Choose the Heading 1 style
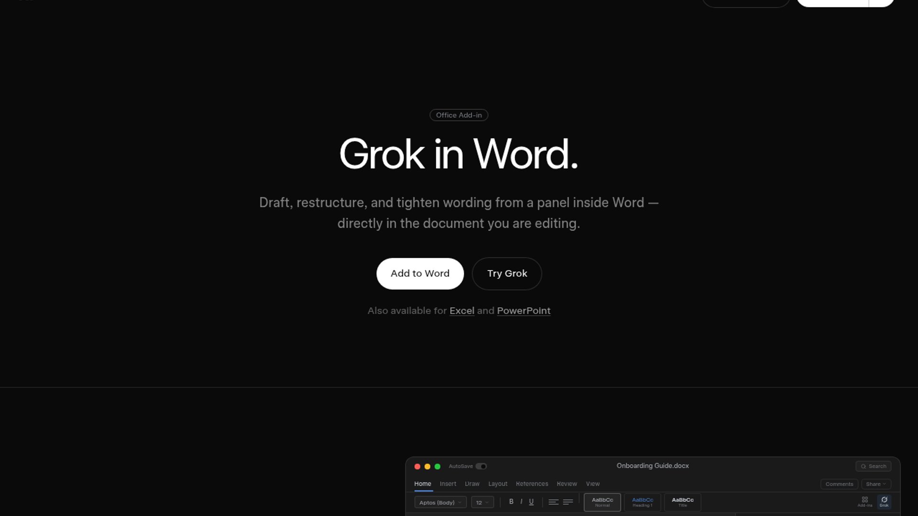 click(x=643, y=502)
